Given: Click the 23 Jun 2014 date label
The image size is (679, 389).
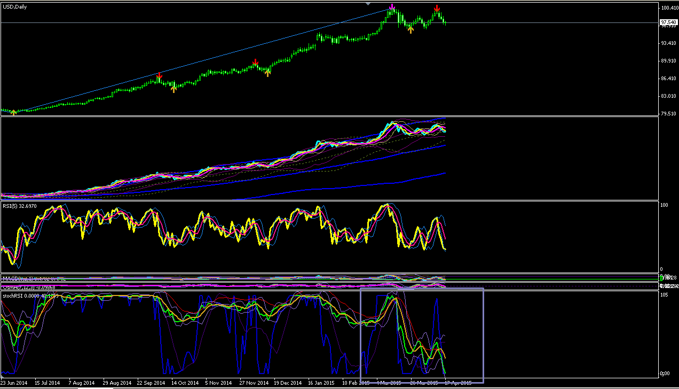Looking at the screenshot, I should point(14,383).
